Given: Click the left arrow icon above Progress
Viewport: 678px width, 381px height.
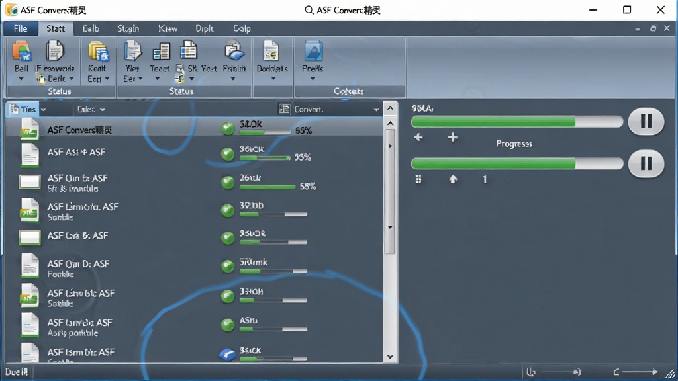Looking at the screenshot, I should (418, 138).
